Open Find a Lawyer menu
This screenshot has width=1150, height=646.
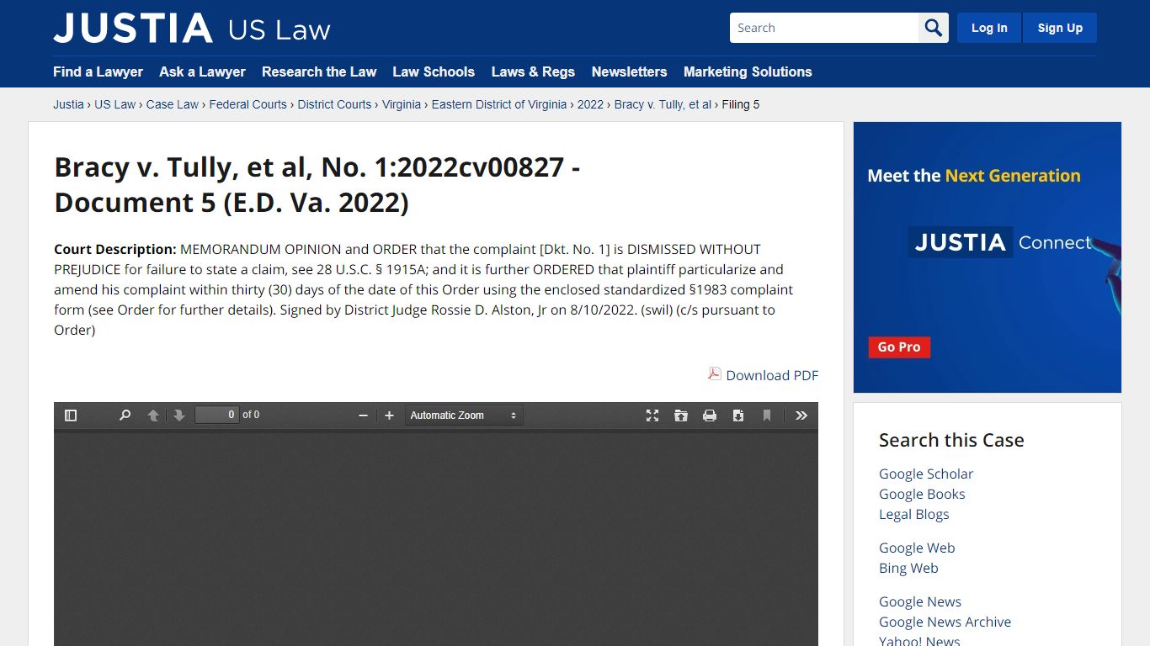click(x=98, y=71)
